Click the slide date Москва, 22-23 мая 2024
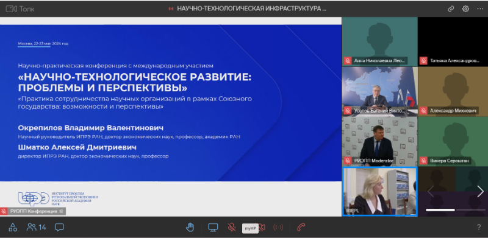Screen dimensions: 488x238 pyautogui.click(x=43, y=43)
